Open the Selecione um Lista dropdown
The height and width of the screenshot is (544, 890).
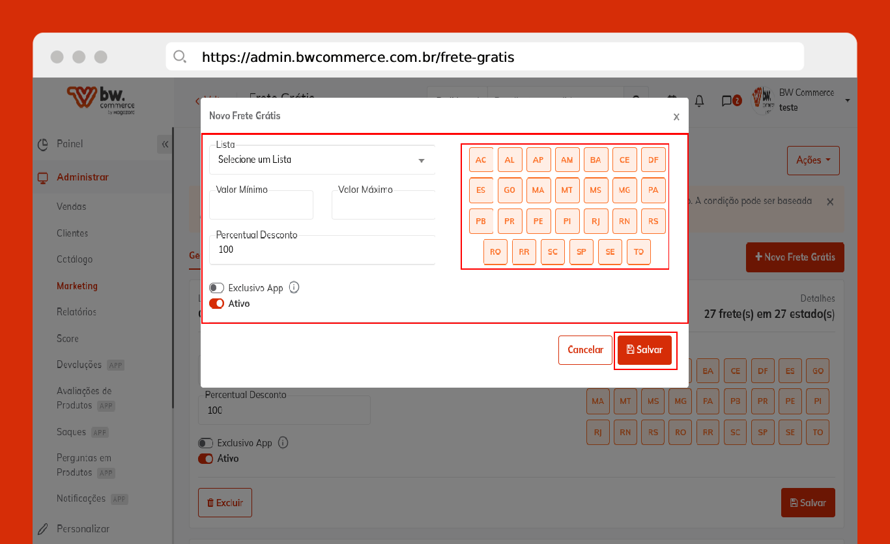(322, 160)
